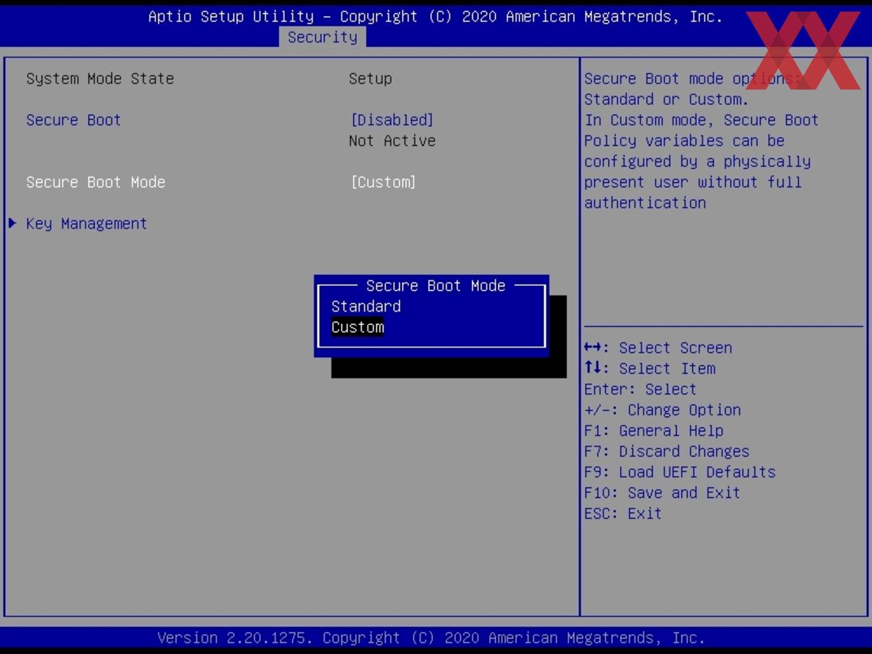The image size is (872, 654).
Task: Click the Secure Boot Mode popup title
Action: (x=435, y=285)
